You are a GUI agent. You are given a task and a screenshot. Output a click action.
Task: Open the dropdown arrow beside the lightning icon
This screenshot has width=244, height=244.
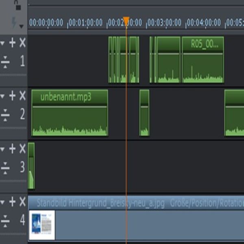click(22, 26)
